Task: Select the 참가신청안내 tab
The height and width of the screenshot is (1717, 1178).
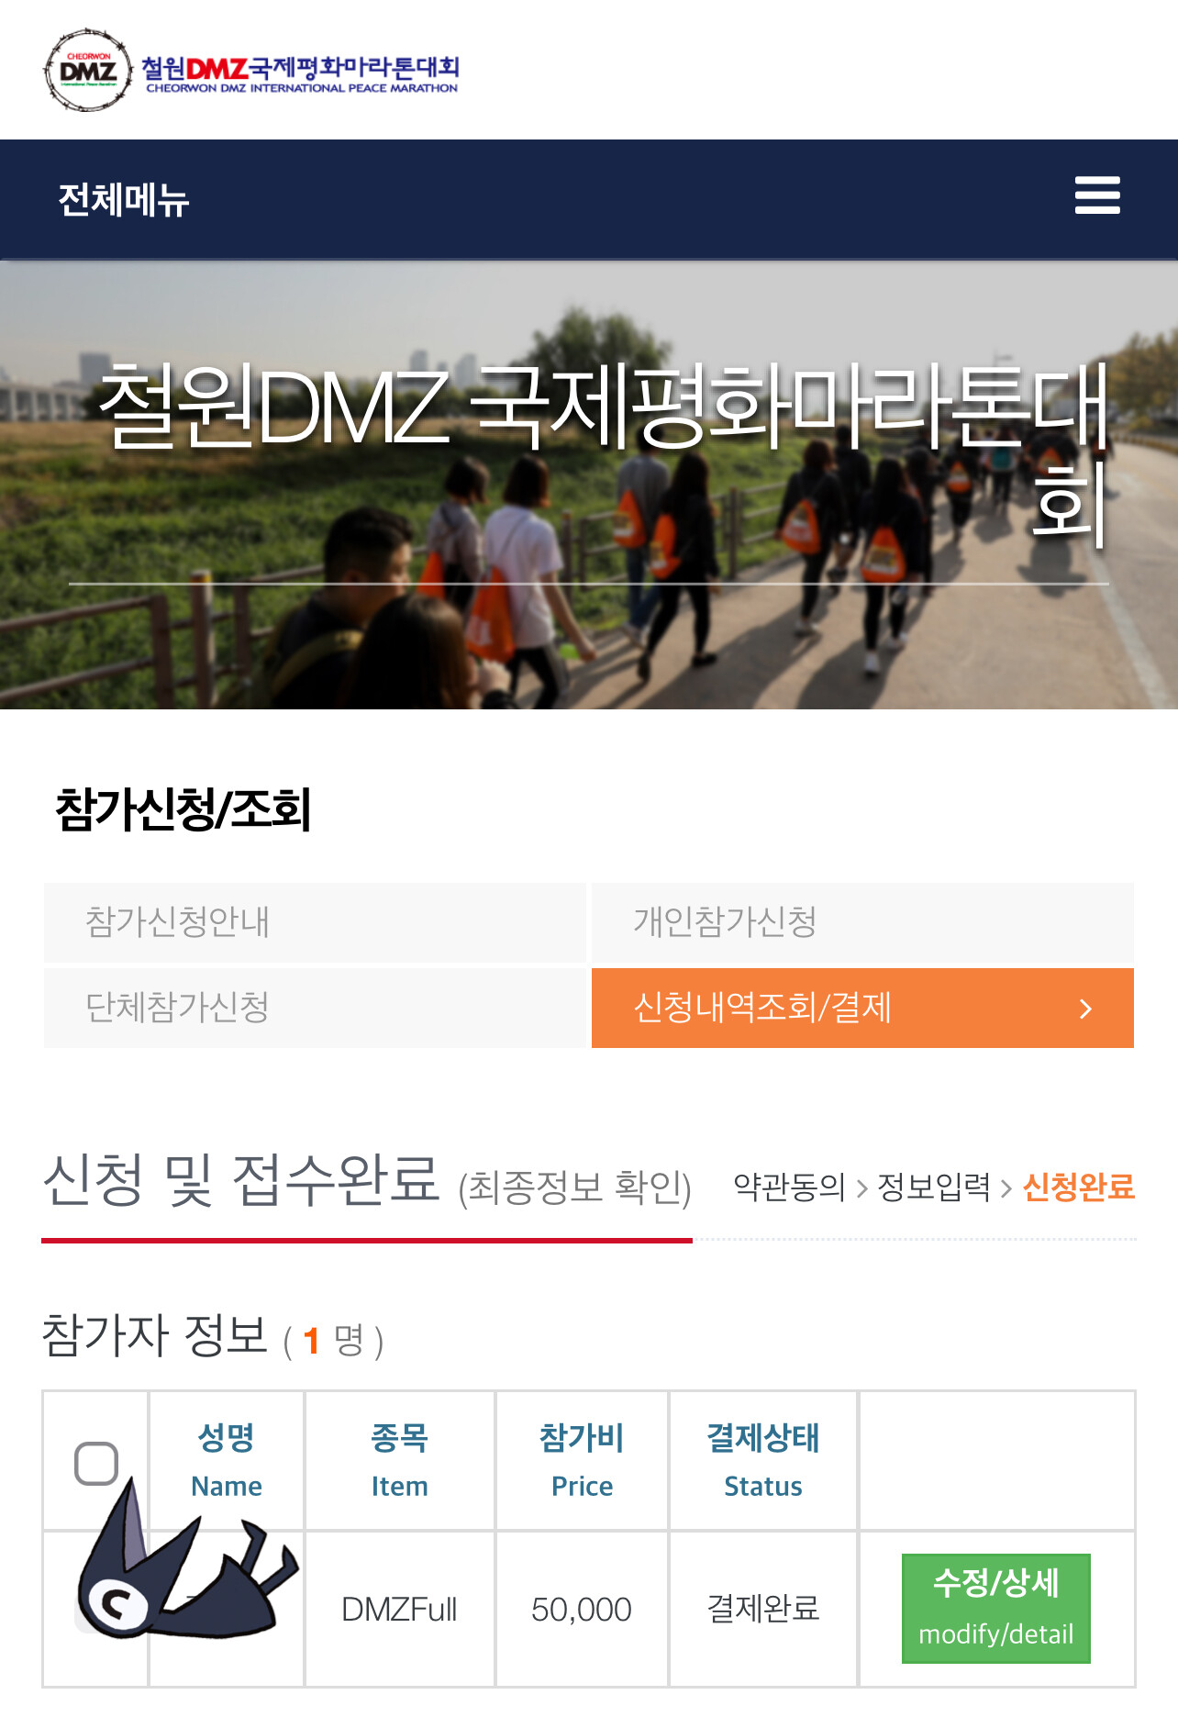Action: tap(315, 922)
